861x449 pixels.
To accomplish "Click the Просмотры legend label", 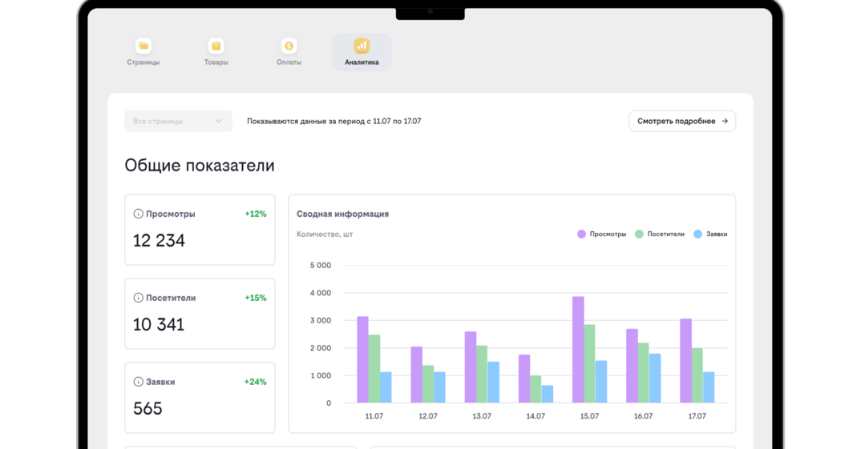I will 608,234.
